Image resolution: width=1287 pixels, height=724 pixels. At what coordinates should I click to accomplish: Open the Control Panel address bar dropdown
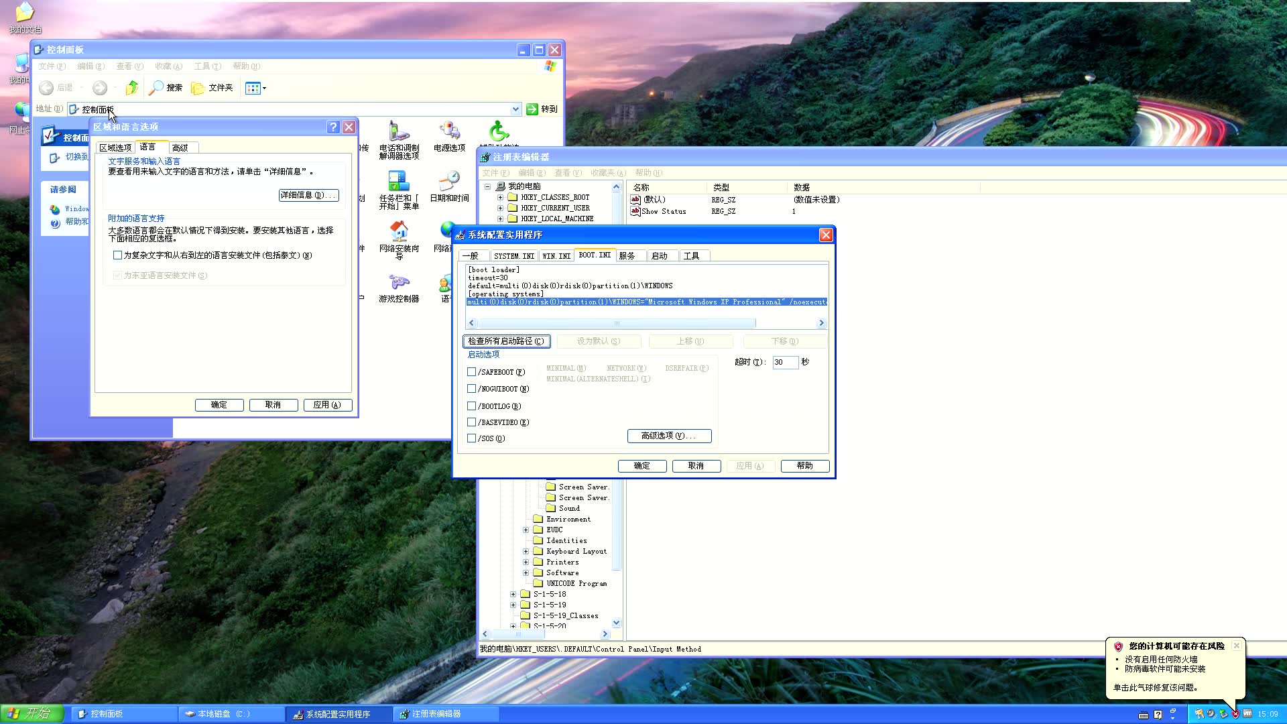click(515, 109)
